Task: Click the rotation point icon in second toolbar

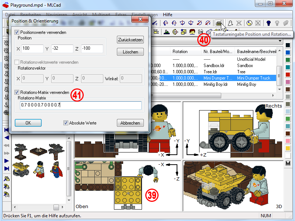Action: (175, 32)
